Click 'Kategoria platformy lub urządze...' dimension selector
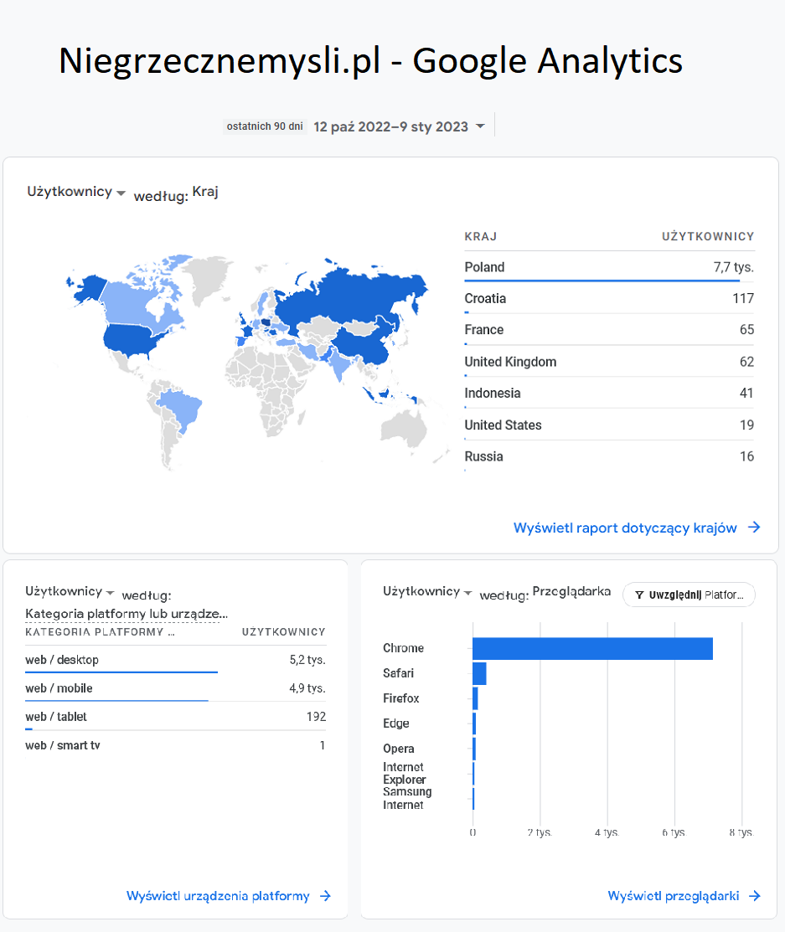This screenshot has width=785, height=932. tap(126, 614)
